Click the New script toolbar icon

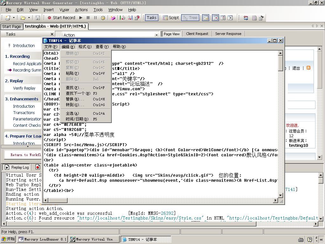8,18
